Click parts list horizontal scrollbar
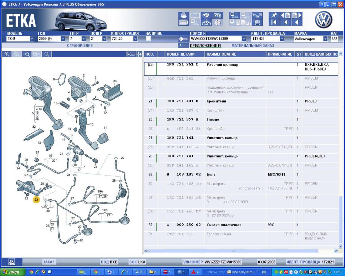345x276 pixels. [233, 251]
